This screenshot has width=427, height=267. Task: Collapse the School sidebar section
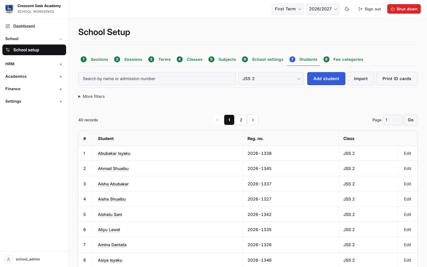pos(61,39)
